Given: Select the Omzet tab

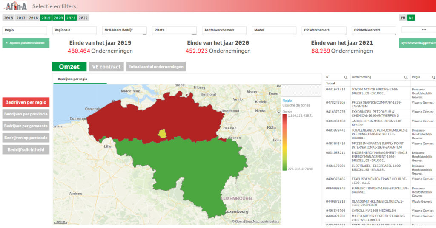Looking at the screenshot, I should click(69, 67).
